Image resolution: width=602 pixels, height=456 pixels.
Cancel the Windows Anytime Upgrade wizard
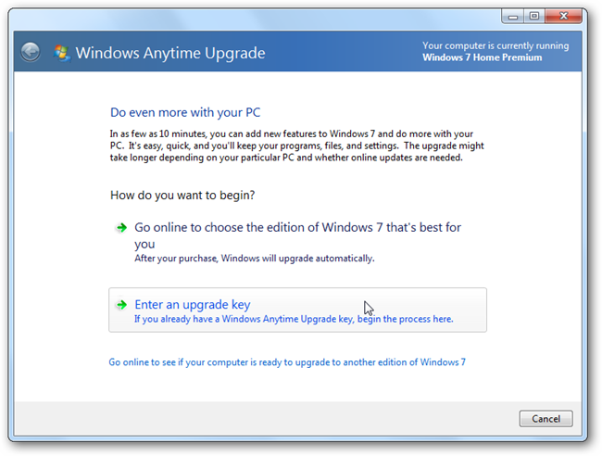pyautogui.click(x=546, y=419)
